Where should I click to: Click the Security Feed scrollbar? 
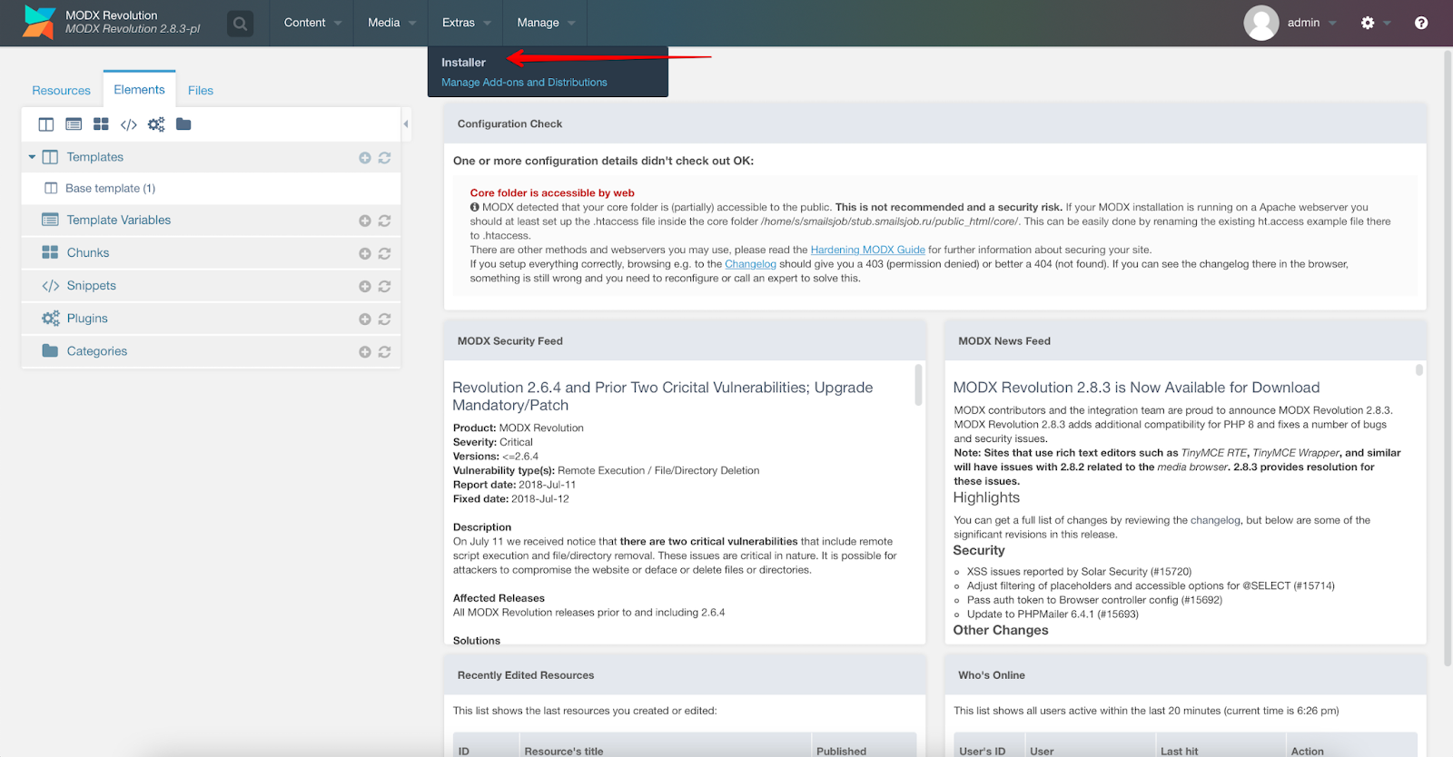pyautogui.click(x=918, y=385)
